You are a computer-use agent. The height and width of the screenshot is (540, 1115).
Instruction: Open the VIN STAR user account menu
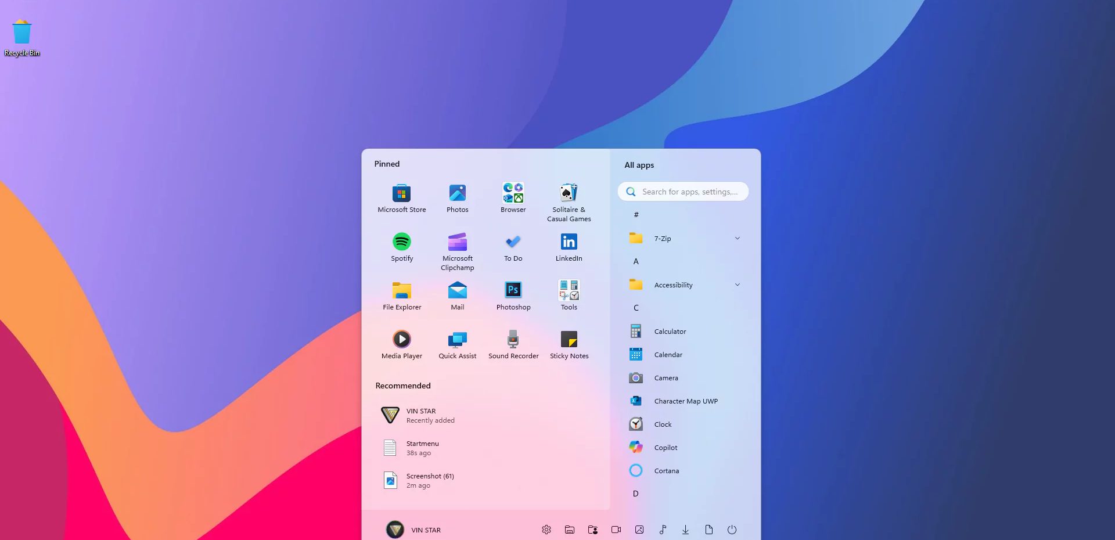point(413,530)
